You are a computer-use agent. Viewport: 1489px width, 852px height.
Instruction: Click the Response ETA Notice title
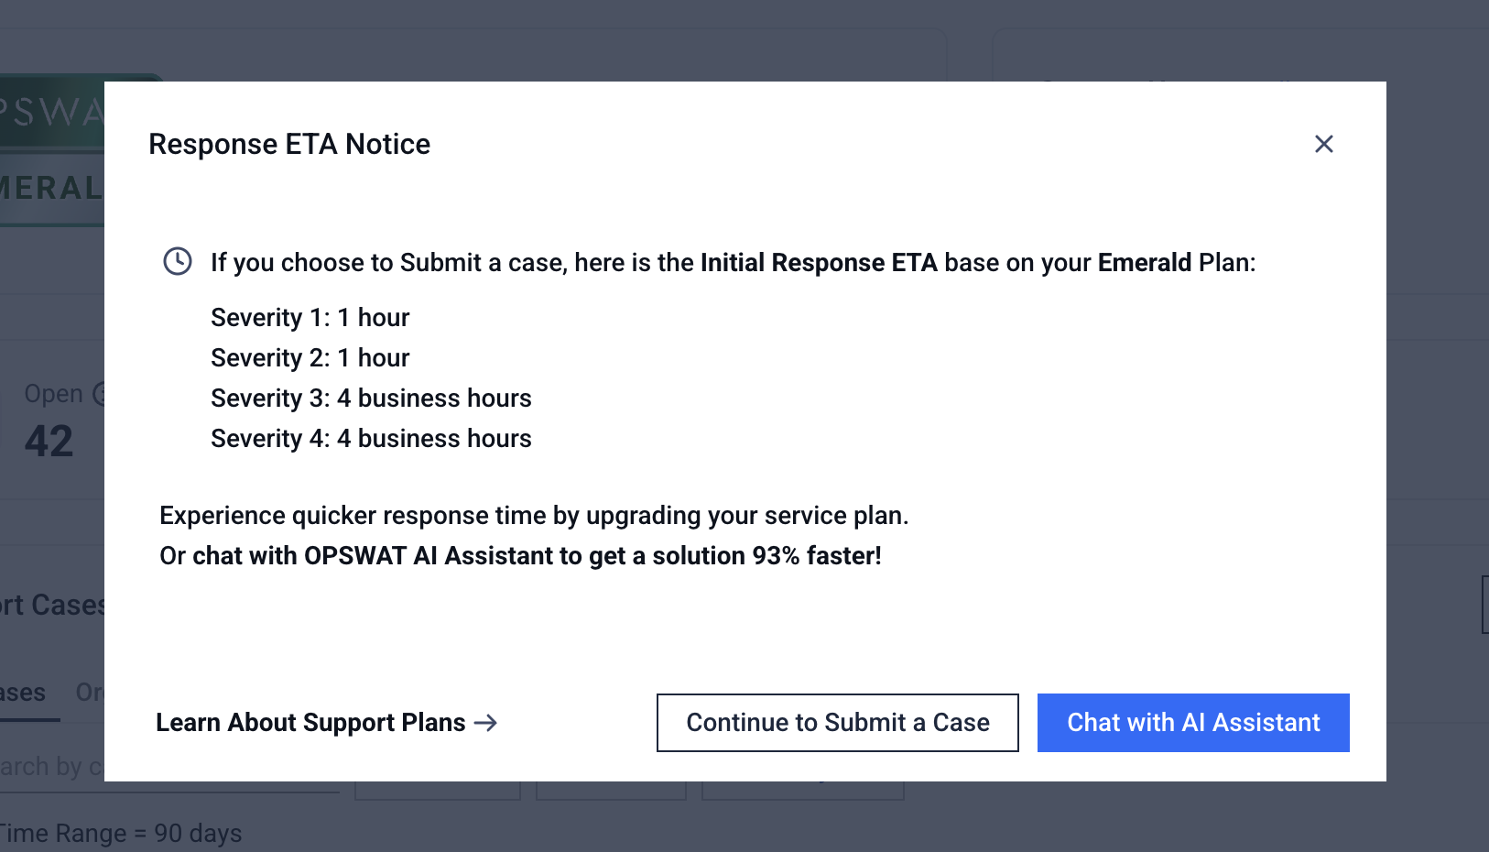coord(289,144)
